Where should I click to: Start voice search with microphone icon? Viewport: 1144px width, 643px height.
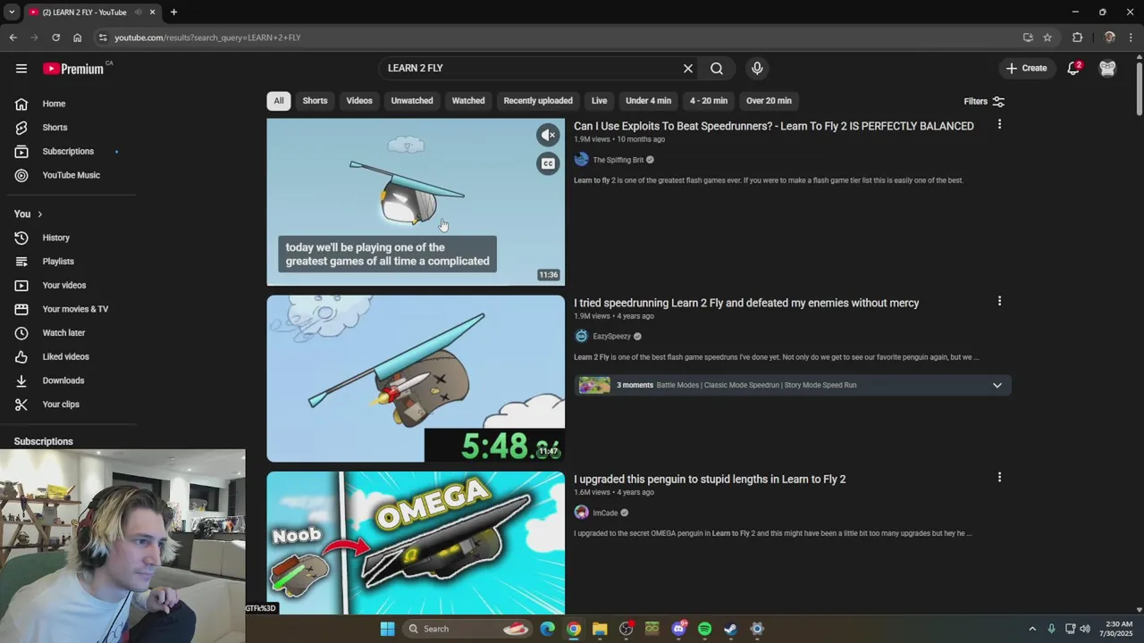point(757,68)
